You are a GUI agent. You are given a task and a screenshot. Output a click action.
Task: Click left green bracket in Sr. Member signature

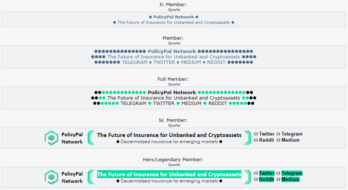[x=91, y=138]
